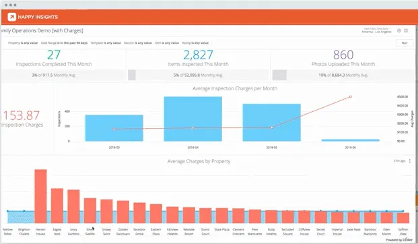This screenshot has width=418, height=244.
Task: Click the Eagles Nest red bar
Action: pos(57,206)
